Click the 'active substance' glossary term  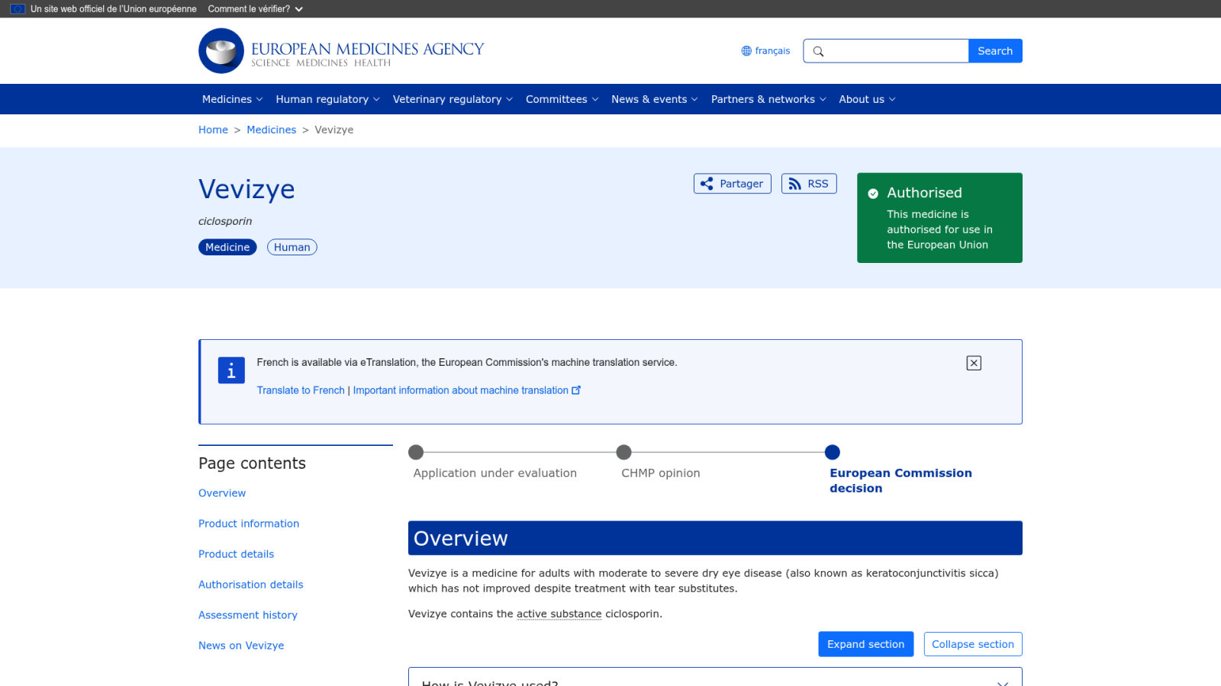559,614
